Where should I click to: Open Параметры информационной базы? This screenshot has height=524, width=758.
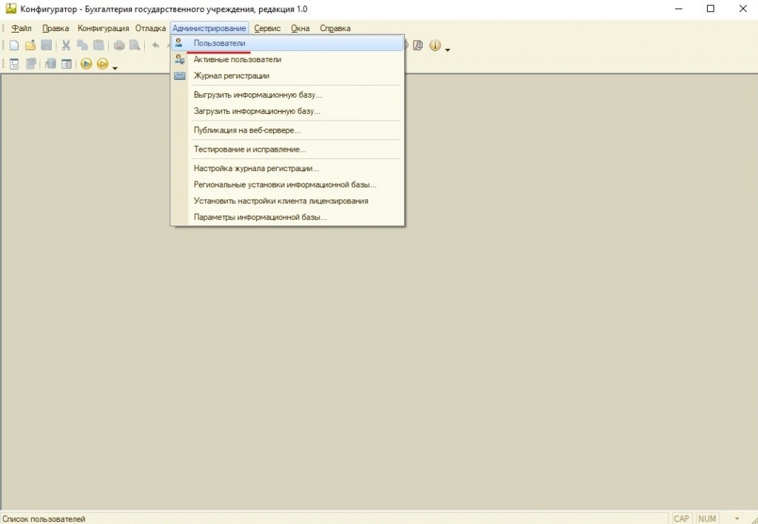coord(288,217)
